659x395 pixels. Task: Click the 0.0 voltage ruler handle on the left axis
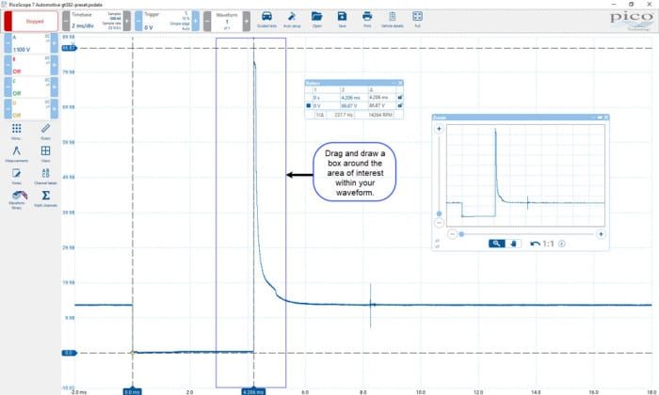tap(70, 353)
